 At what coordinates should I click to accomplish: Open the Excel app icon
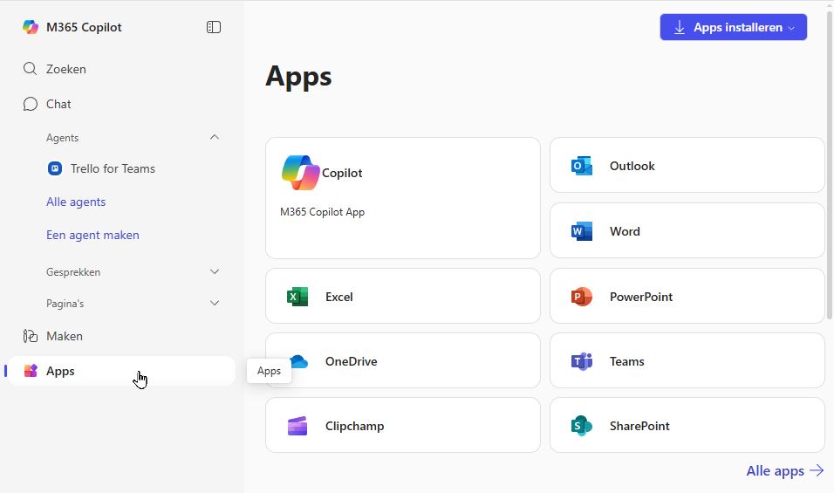click(297, 297)
